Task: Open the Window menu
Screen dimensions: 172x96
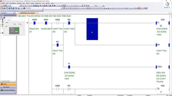Action: (48, 3)
